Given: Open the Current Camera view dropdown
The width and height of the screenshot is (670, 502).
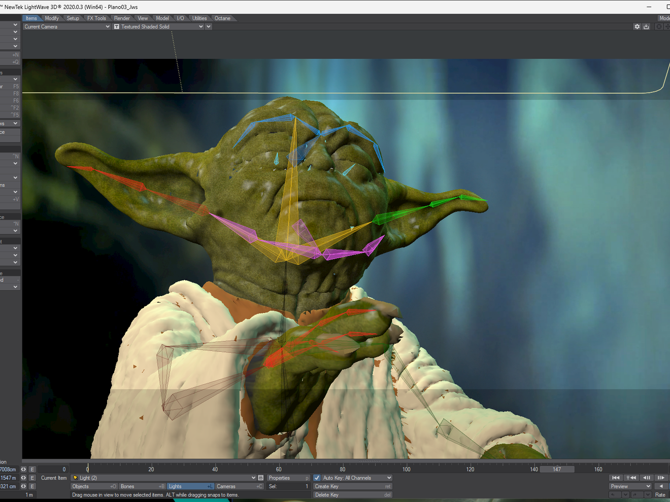Looking at the screenshot, I should [x=66, y=27].
